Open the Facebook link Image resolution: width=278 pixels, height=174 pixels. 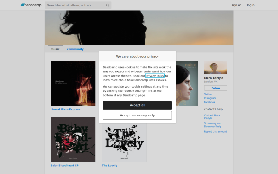coord(209,102)
